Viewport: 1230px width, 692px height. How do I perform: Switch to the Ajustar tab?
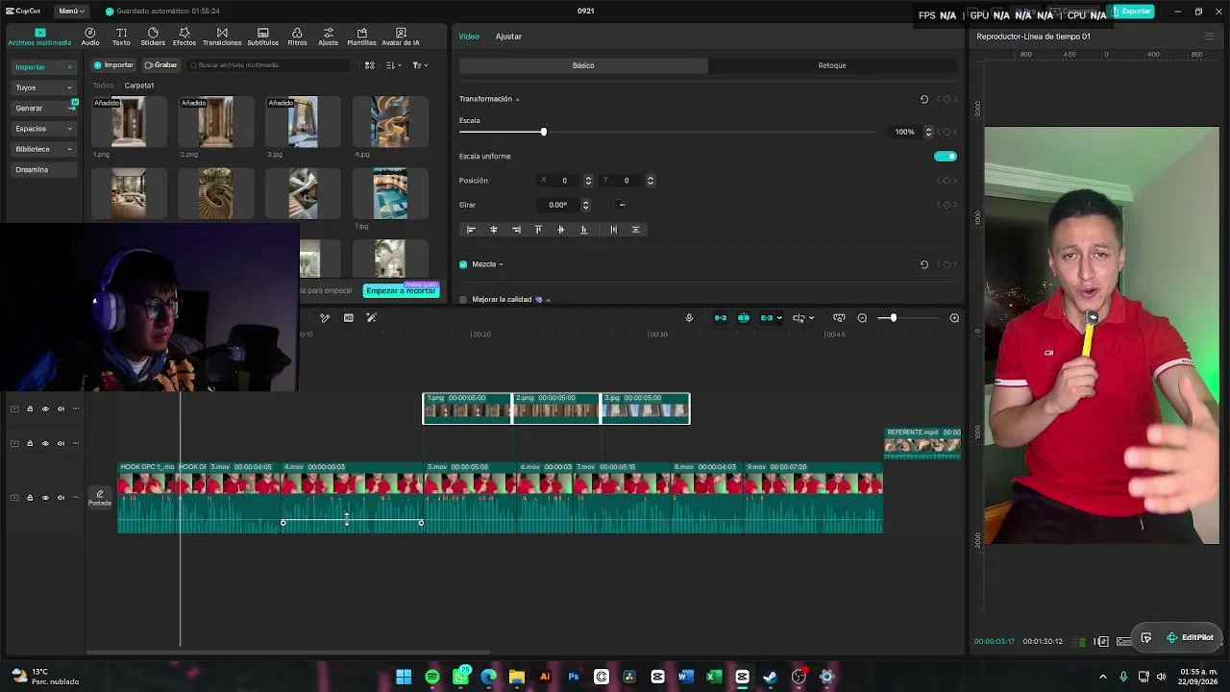click(x=508, y=37)
